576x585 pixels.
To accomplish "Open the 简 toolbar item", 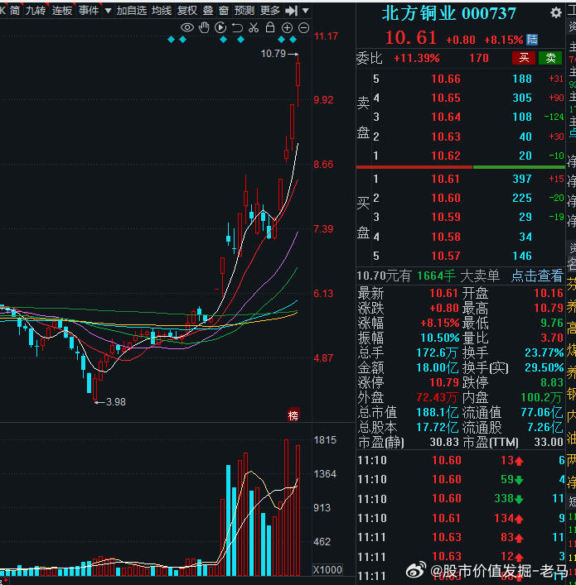I will [15, 11].
